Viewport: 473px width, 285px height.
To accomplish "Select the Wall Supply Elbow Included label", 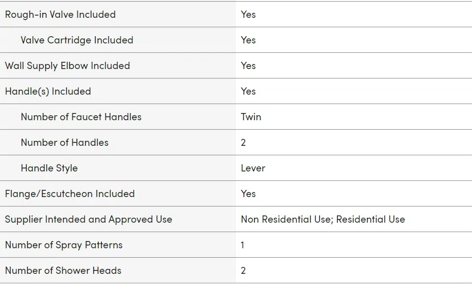I will tap(67, 66).
